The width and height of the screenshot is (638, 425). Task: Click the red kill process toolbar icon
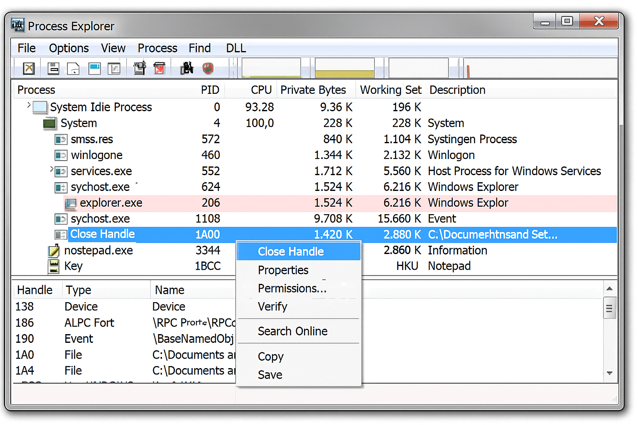159,68
